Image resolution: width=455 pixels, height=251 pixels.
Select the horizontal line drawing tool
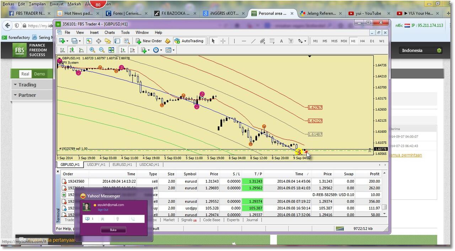[244, 41]
